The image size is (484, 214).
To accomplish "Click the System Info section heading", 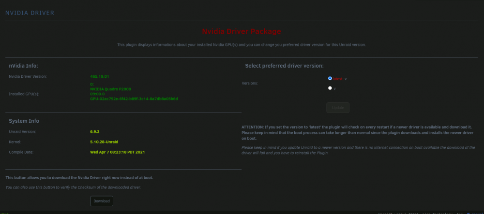I will (24, 121).
